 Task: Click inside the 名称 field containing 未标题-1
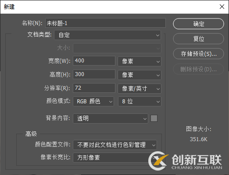(x=105, y=23)
